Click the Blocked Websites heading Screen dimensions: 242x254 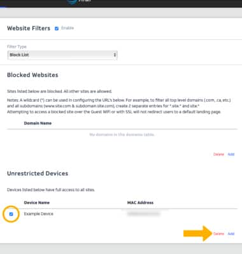tap(32, 75)
